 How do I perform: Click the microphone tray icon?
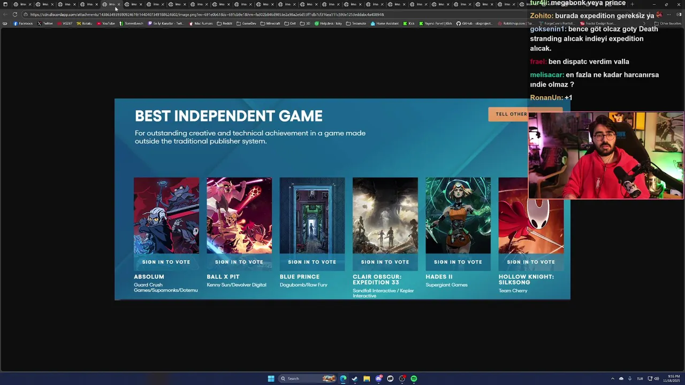click(630, 379)
